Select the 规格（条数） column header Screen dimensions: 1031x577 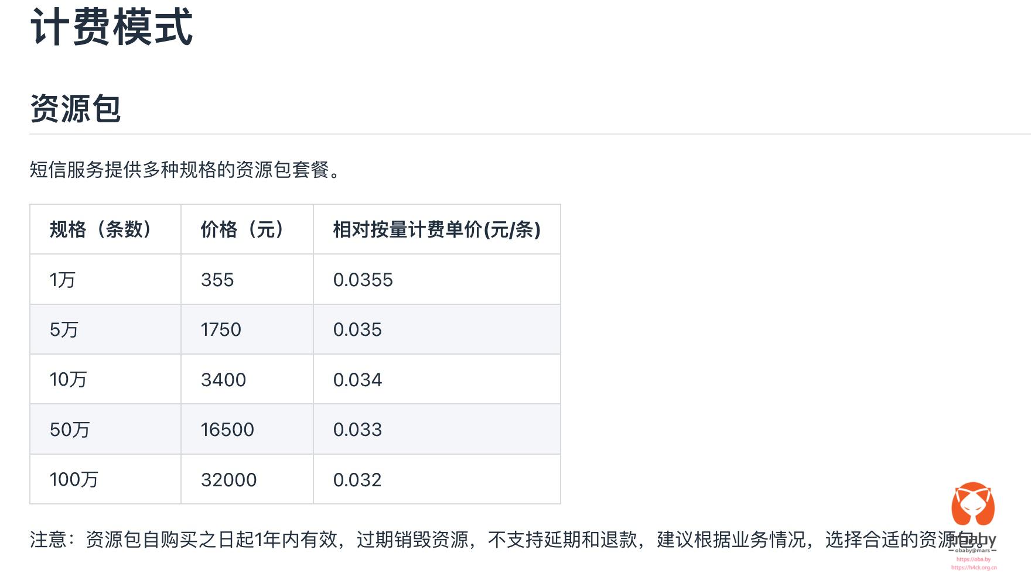pos(101,229)
